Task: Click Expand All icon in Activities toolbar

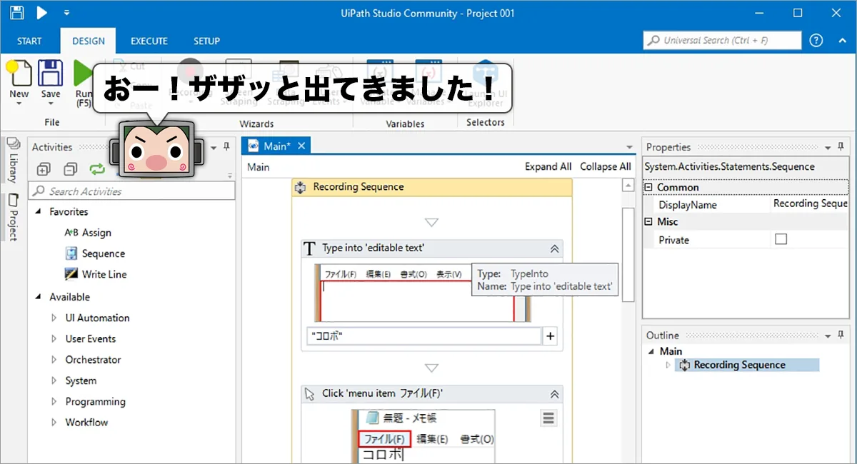Action: (x=44, y=169)
